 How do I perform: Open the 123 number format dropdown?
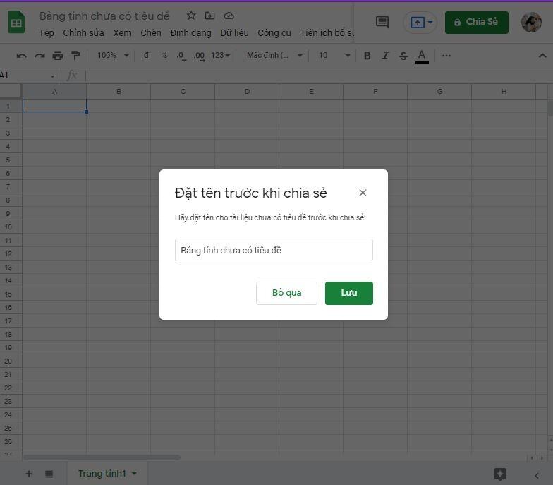[x=220, y=55]
